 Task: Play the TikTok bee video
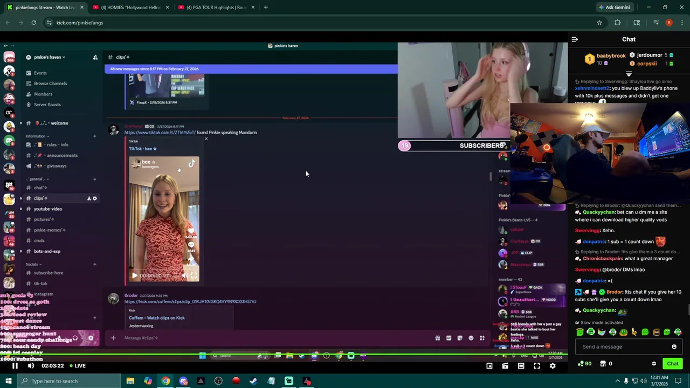coord(134,275)
